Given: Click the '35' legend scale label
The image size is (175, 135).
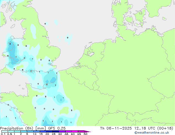Looking at the screenshot, I should 66,134.
